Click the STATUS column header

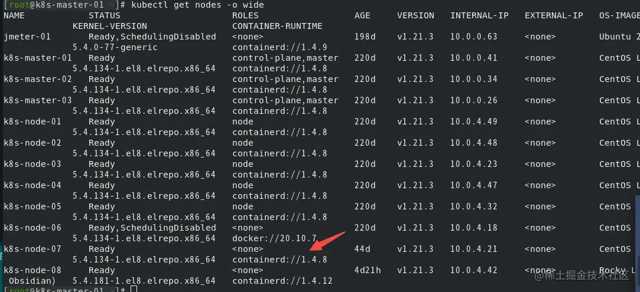point(105,15)
